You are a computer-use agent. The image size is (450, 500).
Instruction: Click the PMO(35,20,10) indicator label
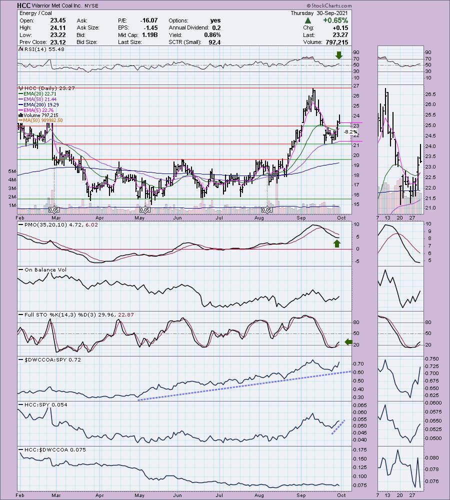pos(58,224)
